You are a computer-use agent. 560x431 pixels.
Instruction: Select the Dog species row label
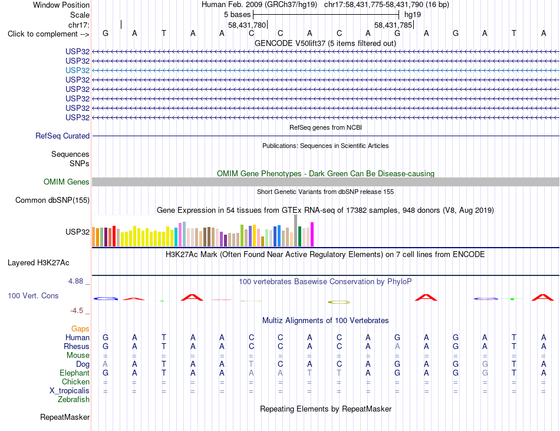83,364
